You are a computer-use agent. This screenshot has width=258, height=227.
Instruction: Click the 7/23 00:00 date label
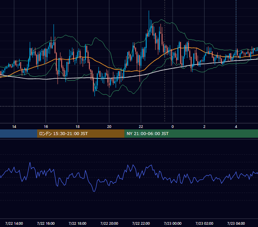pos(173,223)
